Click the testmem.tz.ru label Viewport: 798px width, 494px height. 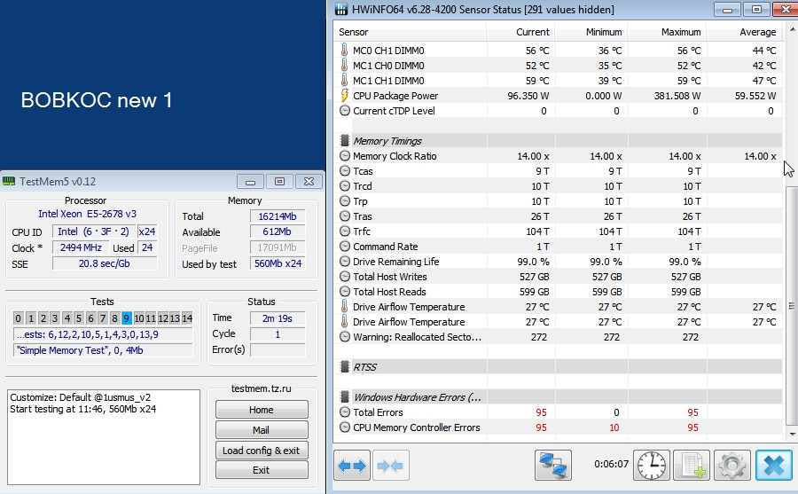261,388
